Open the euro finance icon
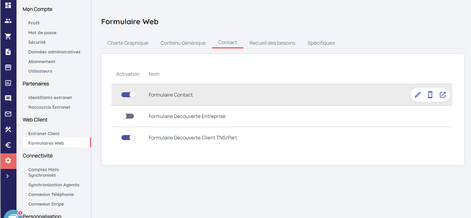 (8, 145)
